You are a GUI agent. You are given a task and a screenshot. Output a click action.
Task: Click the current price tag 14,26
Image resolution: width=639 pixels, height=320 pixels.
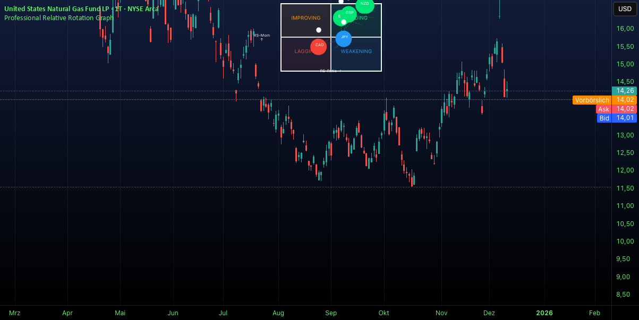pos(624,91)
